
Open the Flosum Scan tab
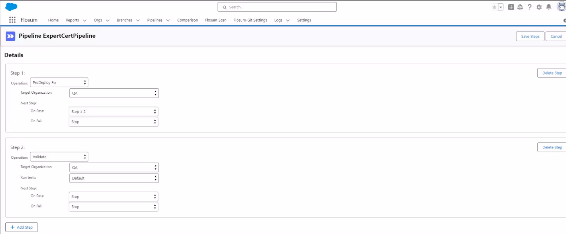[216, 20]
